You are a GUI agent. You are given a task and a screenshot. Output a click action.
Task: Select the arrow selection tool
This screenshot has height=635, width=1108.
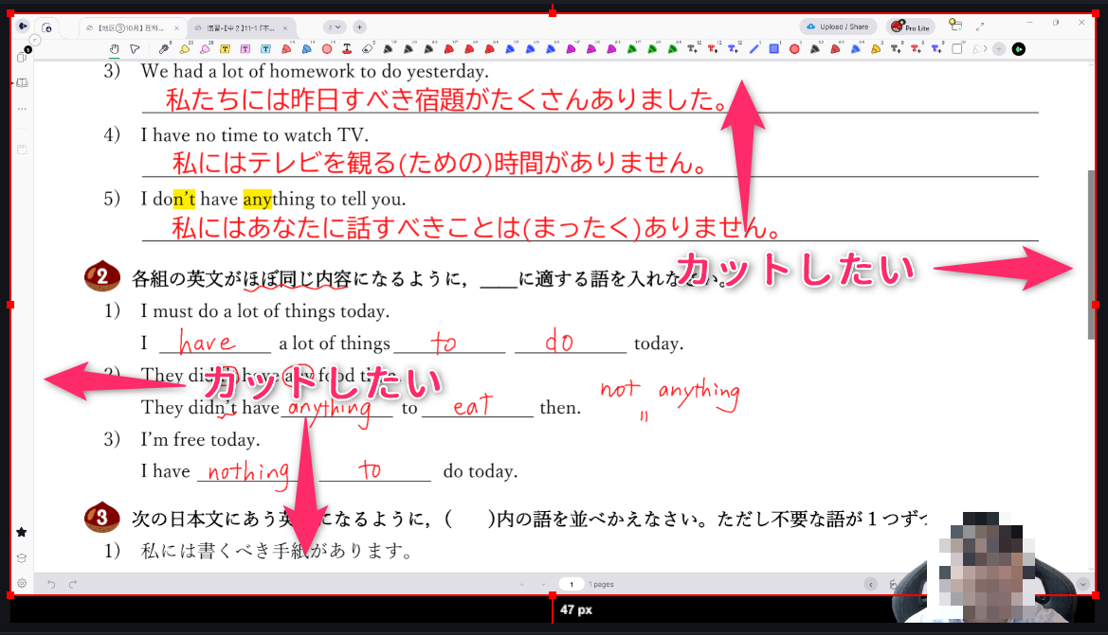point(135,48)
